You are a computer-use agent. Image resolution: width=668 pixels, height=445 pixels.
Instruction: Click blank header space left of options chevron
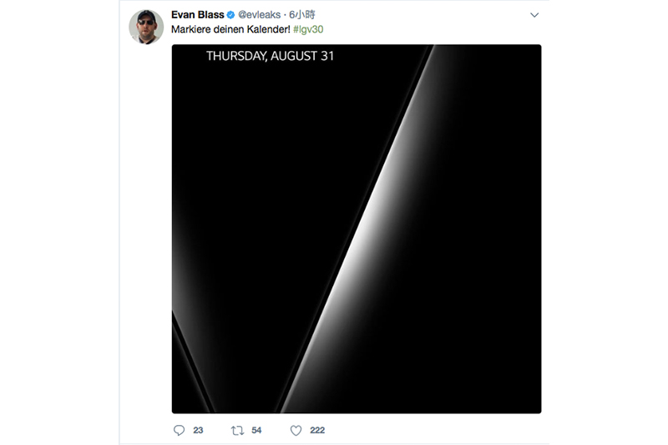(x=434, y=15)
